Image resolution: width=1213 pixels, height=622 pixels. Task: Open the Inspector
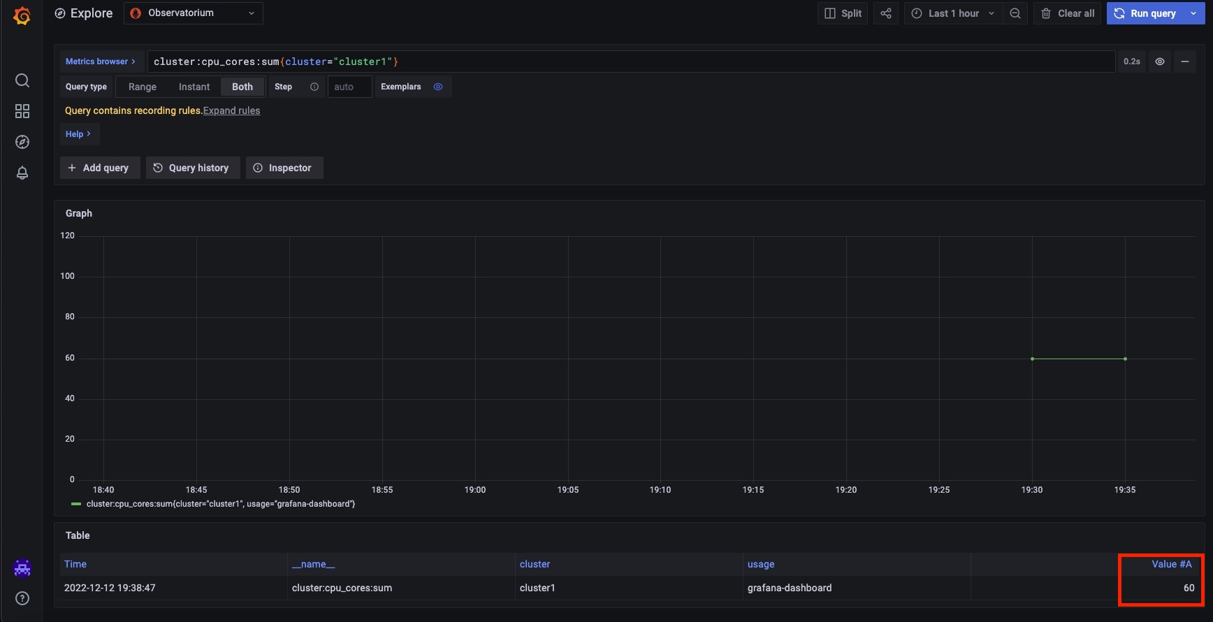[283, 168]
